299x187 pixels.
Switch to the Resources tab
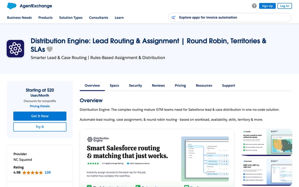pyautogui.click(x=204, y=86)
